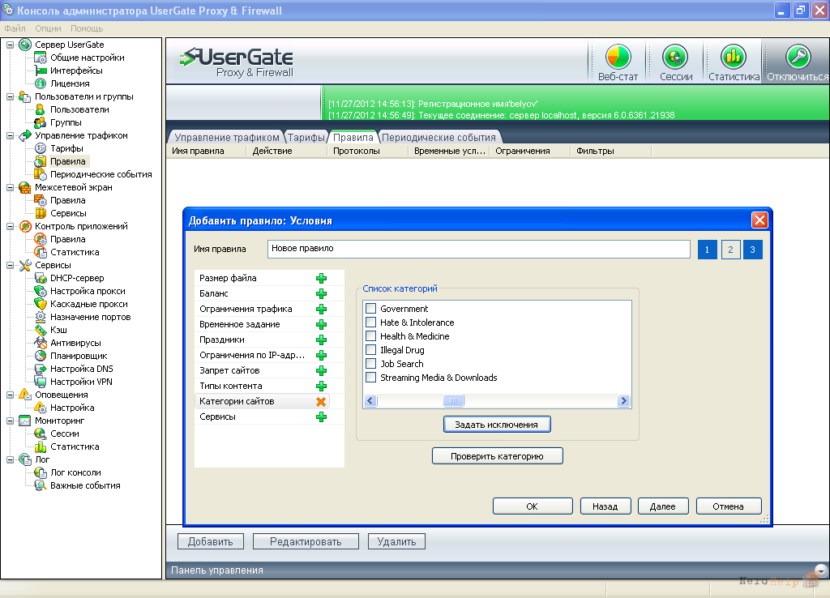Viewport: 830px width, 598px height.
Task: Select the Планировщик clock icon in tree
Action: (41, 356)
